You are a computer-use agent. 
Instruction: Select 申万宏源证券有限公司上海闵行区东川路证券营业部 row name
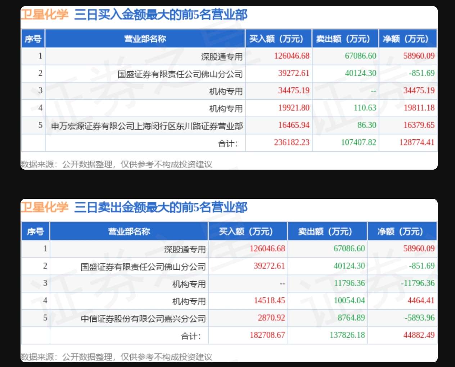[147, 126]
